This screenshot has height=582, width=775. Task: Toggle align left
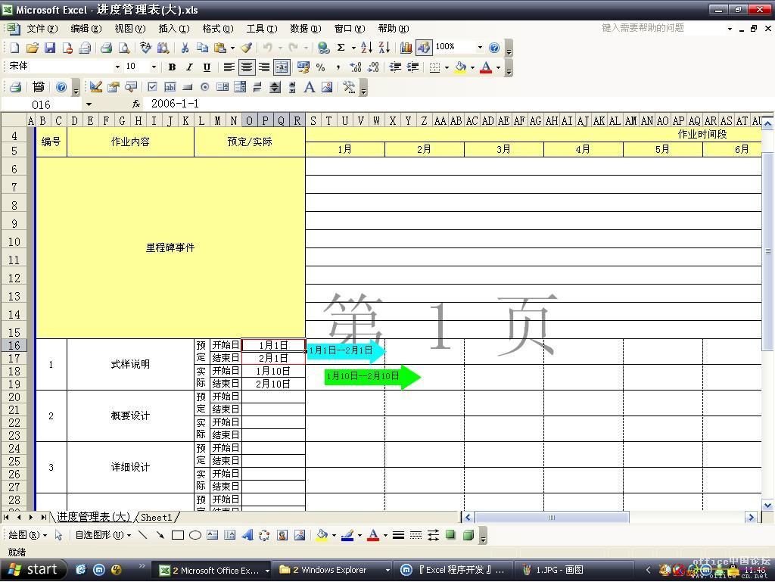tap(229, 67)
